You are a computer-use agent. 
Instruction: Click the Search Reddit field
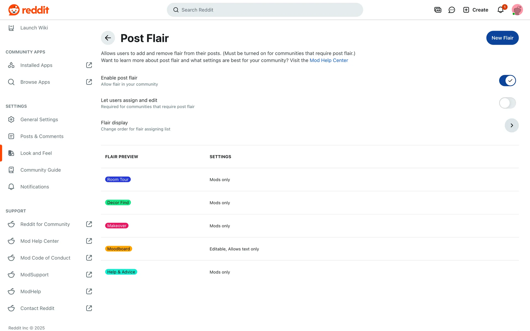[265, 10]
